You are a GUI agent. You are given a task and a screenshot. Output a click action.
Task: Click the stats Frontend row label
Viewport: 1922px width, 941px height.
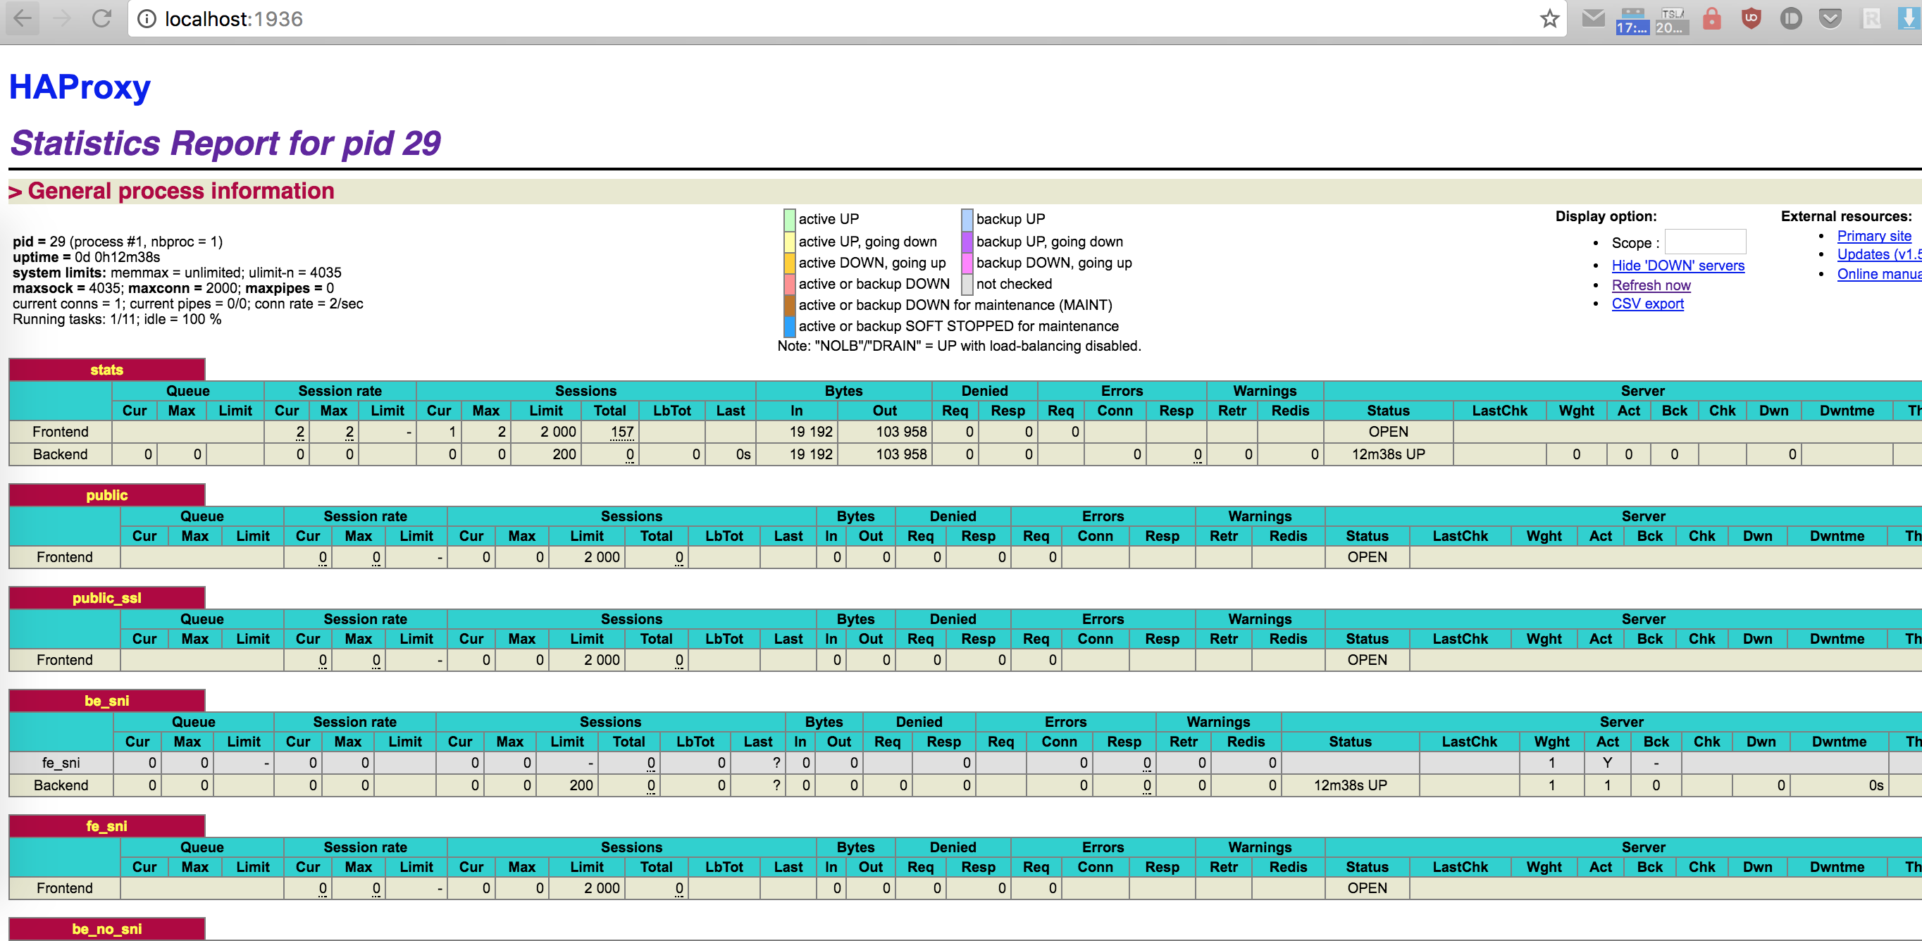pos(61,432)
